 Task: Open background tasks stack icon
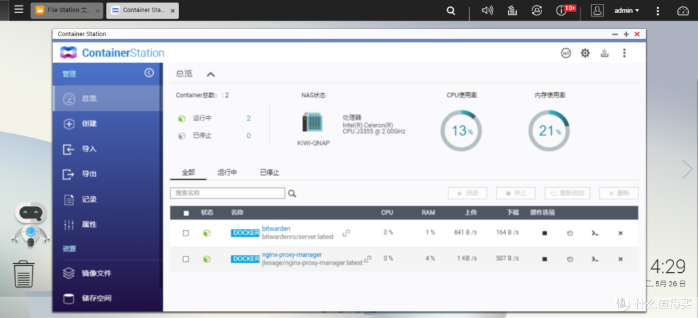513,11
